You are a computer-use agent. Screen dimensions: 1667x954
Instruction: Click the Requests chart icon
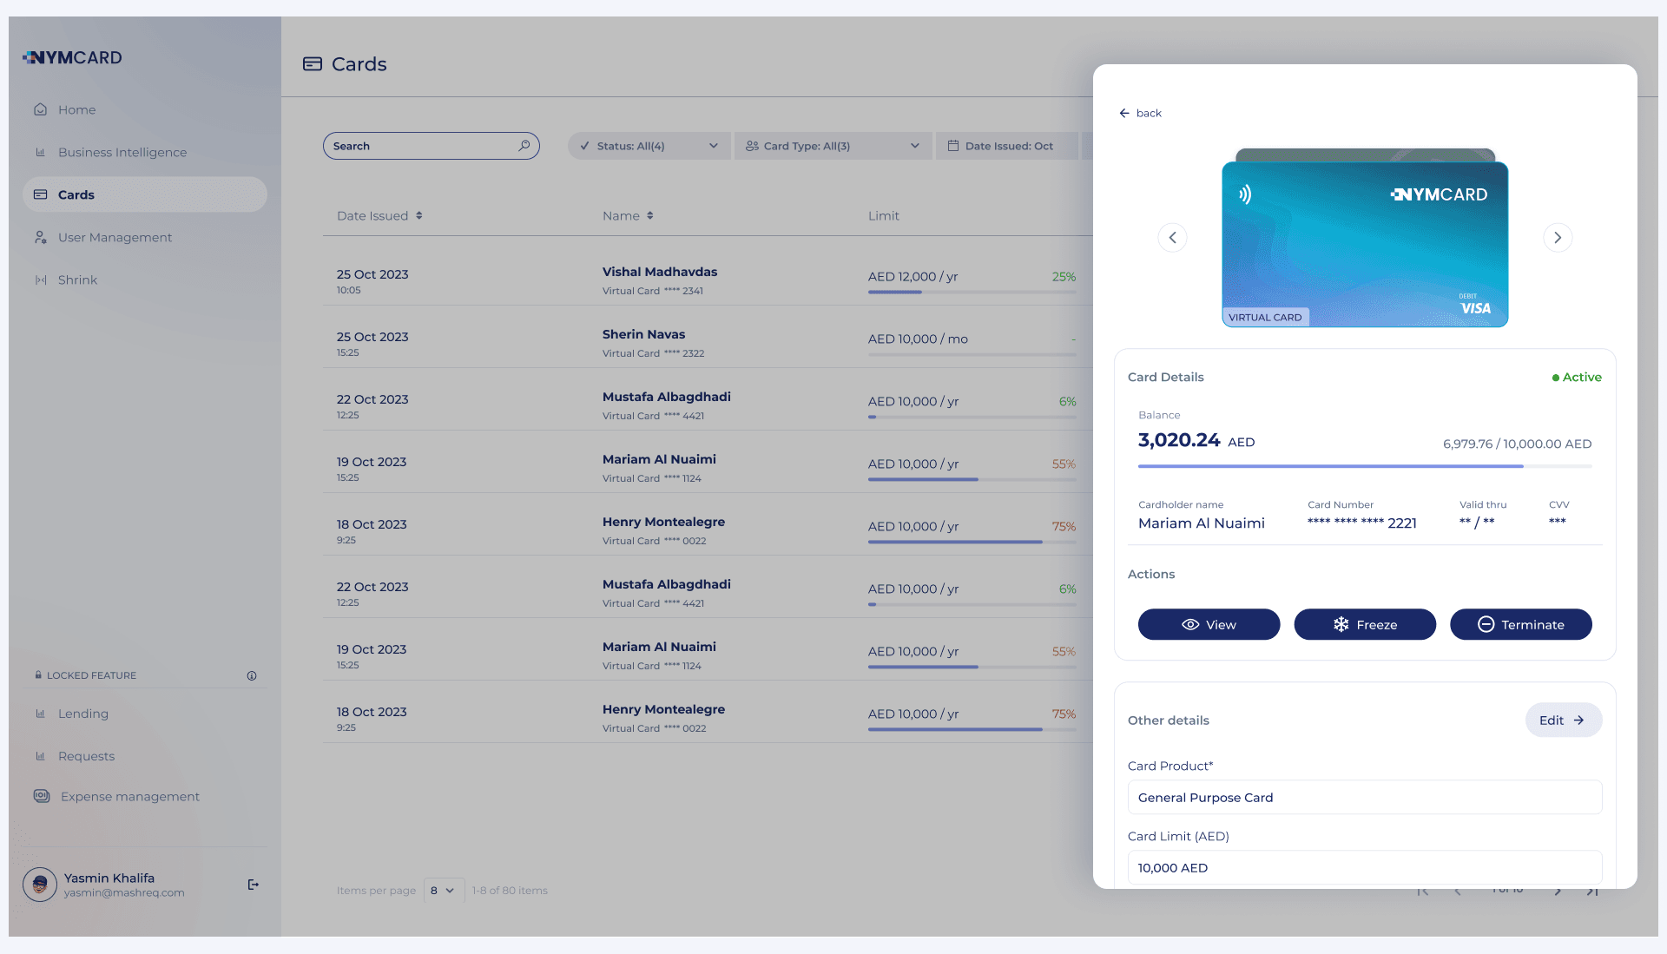40,756
